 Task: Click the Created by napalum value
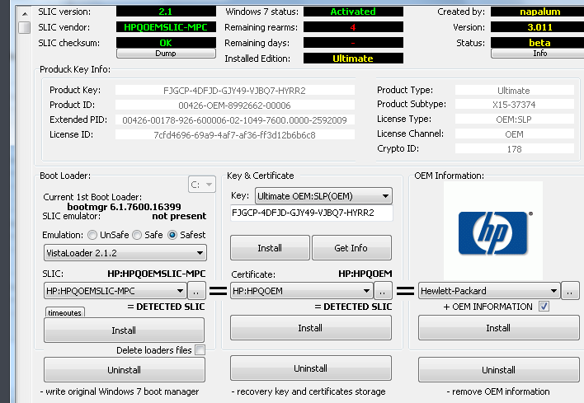[539, 12]
